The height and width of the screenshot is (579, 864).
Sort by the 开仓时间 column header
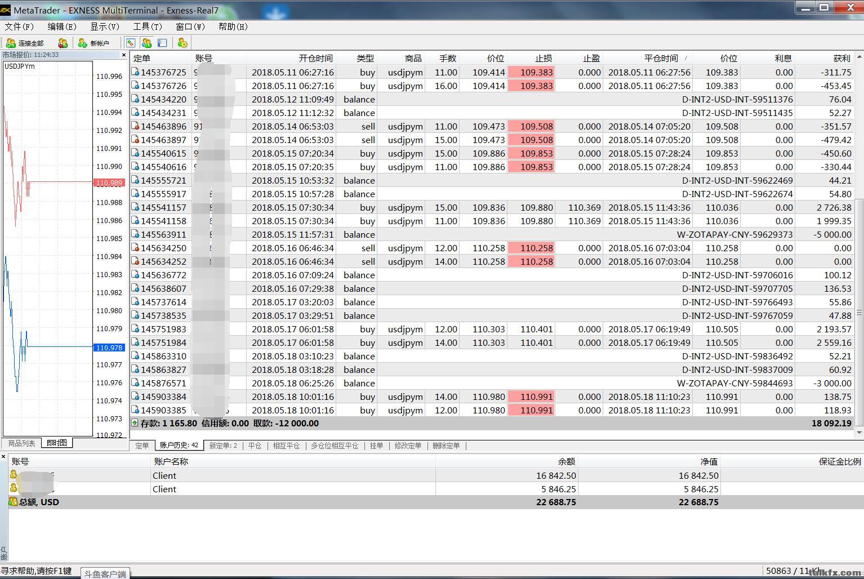[292, 58]
